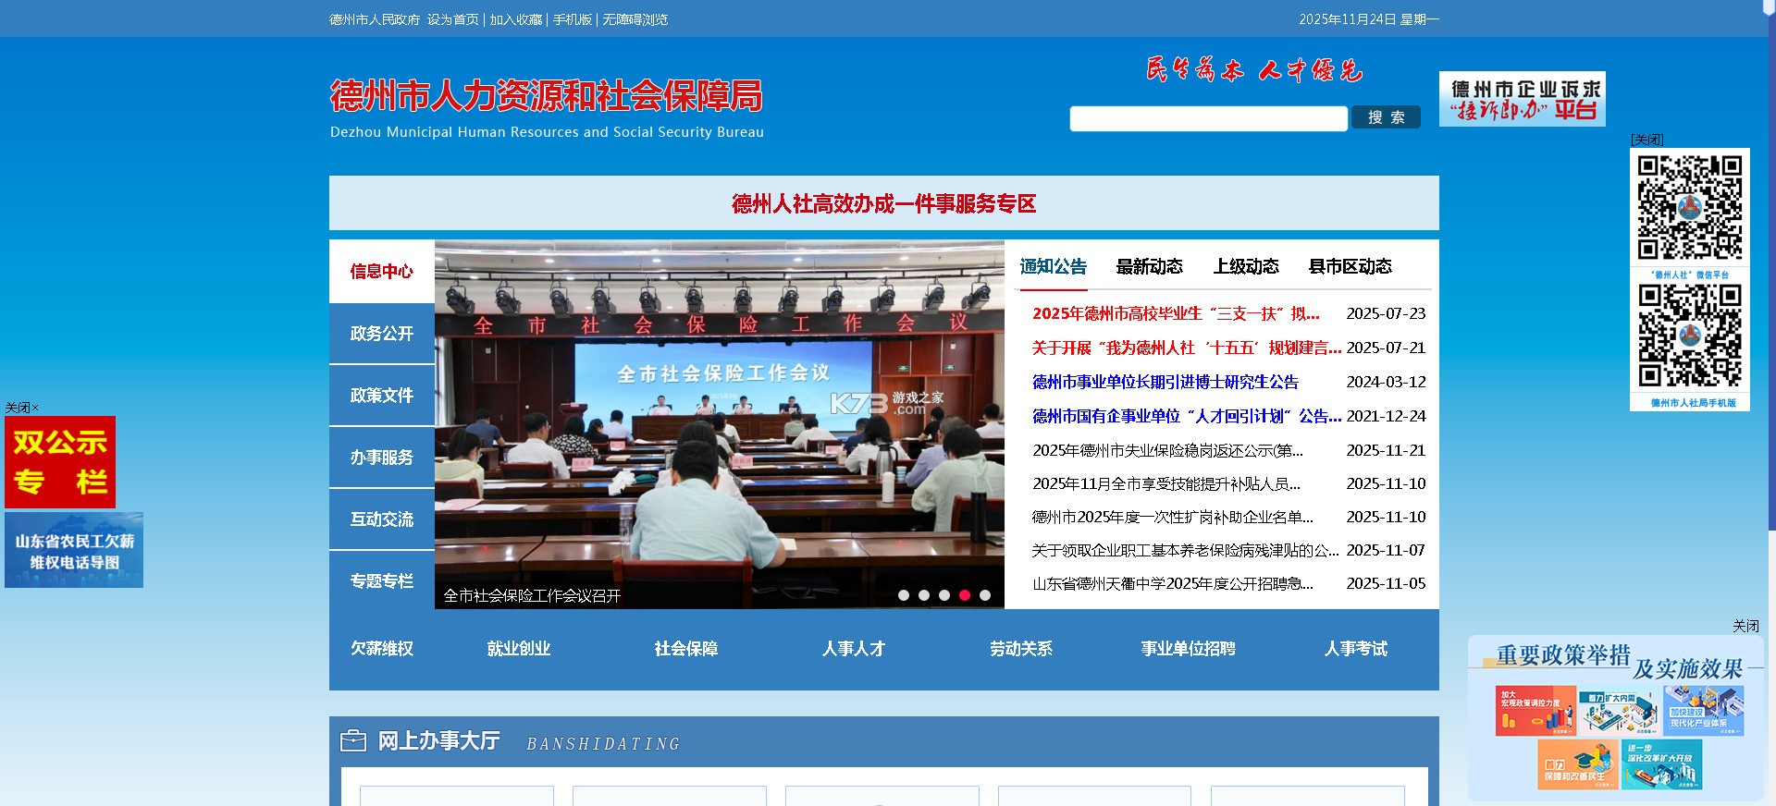Open 着力保障和改善民生 policy tile

1578,764
